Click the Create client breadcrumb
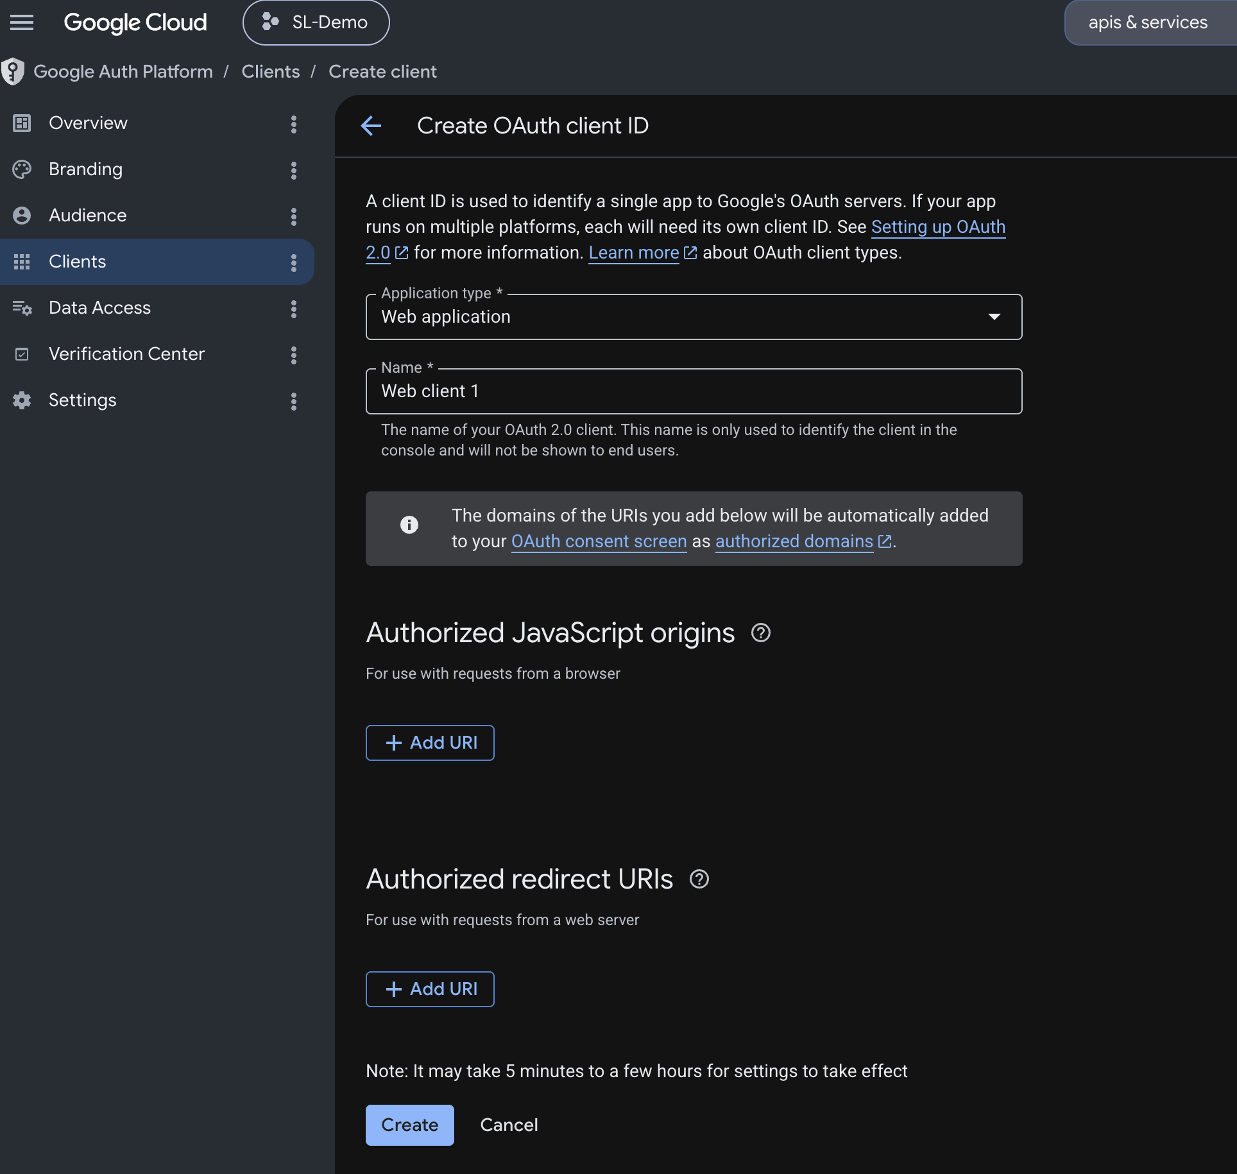Screen dimensions: 1237x1174 (382, 72)
